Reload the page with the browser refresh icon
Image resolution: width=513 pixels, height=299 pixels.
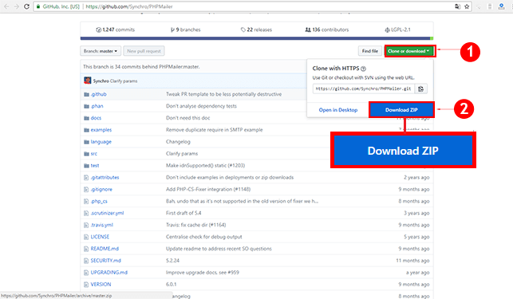click(26, 6)
